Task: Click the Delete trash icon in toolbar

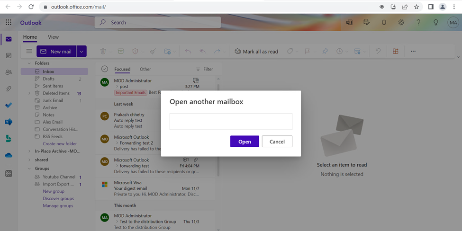Action: coord(103,51)
